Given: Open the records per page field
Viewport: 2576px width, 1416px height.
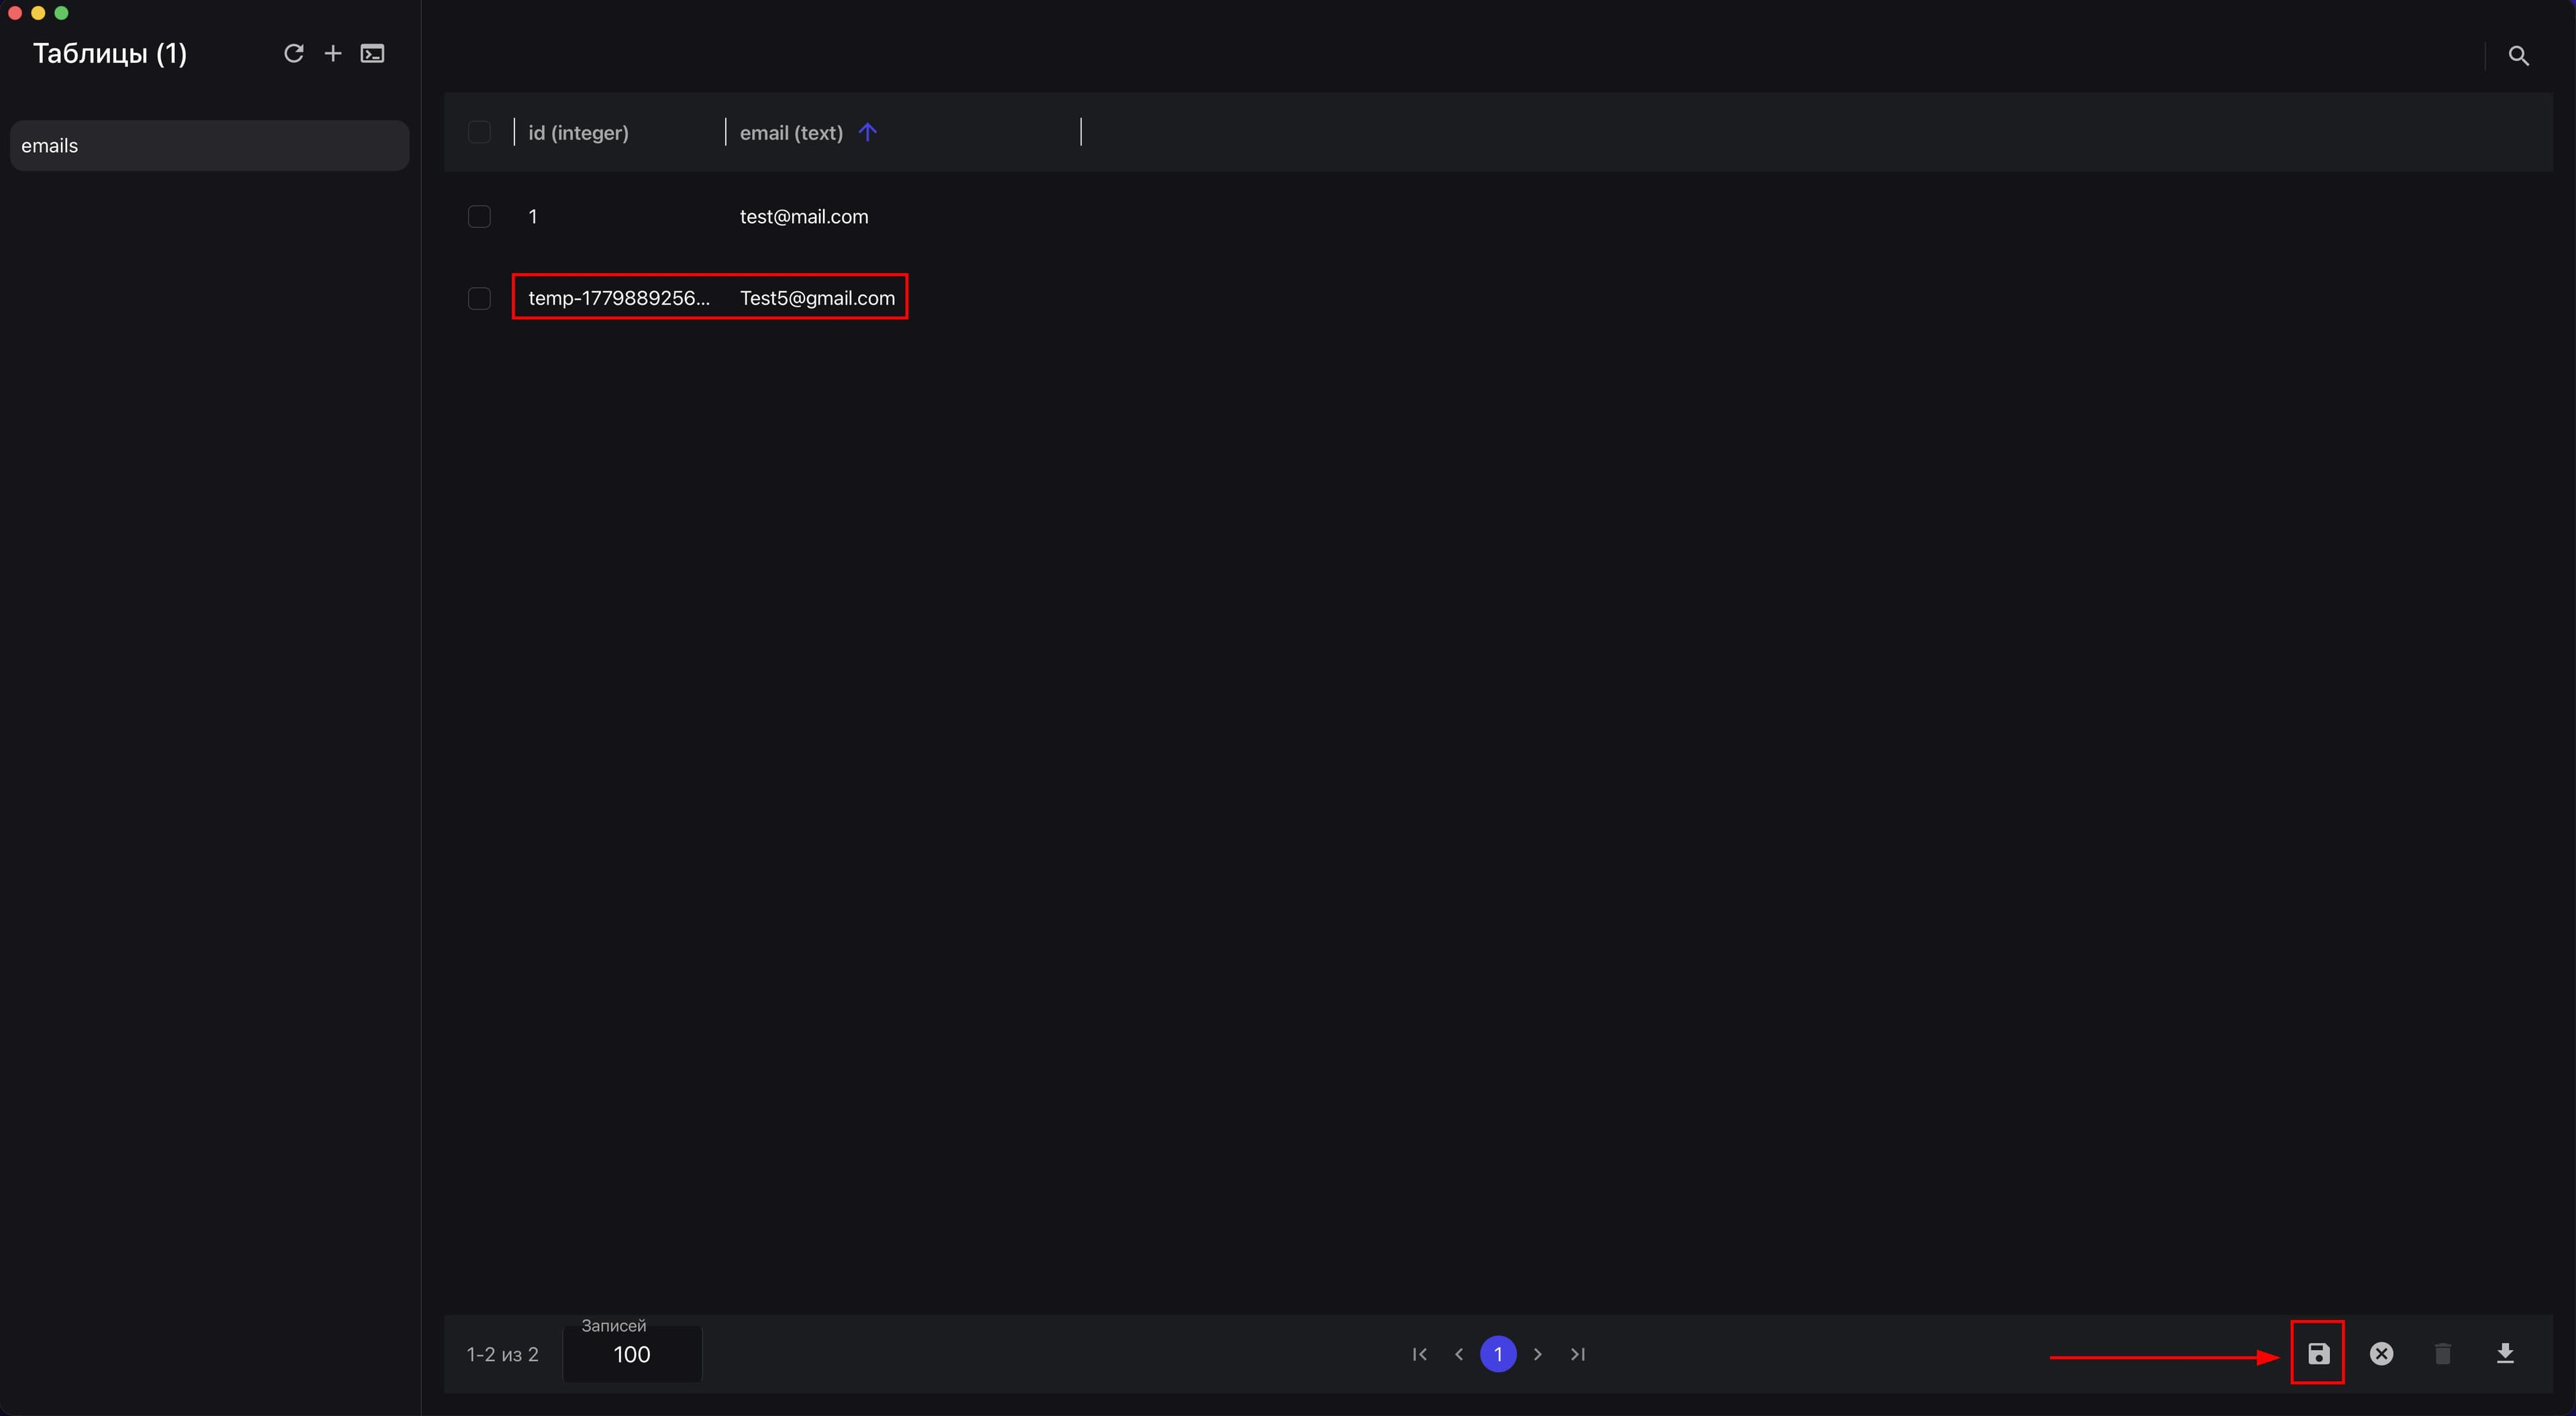Looking at the screenshot, I should (x=632, y=1354).
